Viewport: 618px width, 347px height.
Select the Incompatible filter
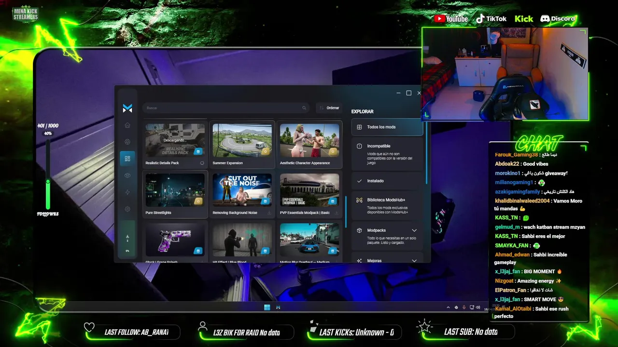(387, 154)
